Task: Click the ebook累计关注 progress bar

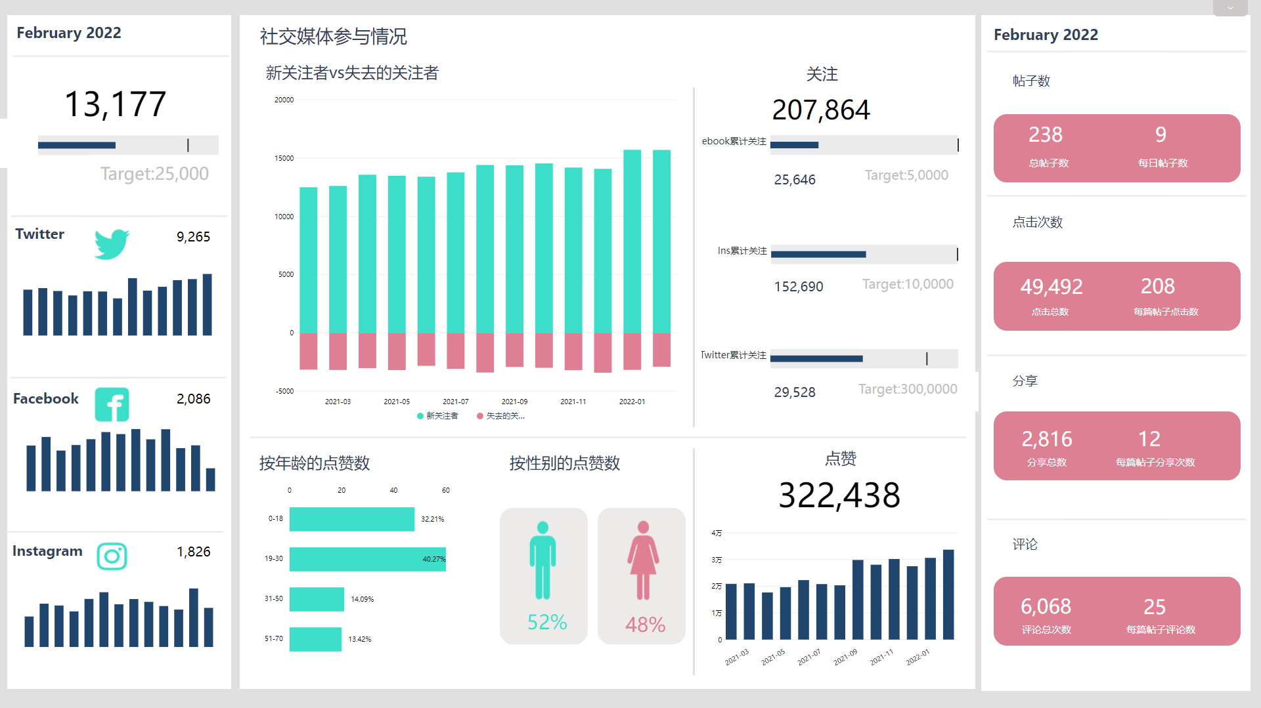Action: coord(864,145)
